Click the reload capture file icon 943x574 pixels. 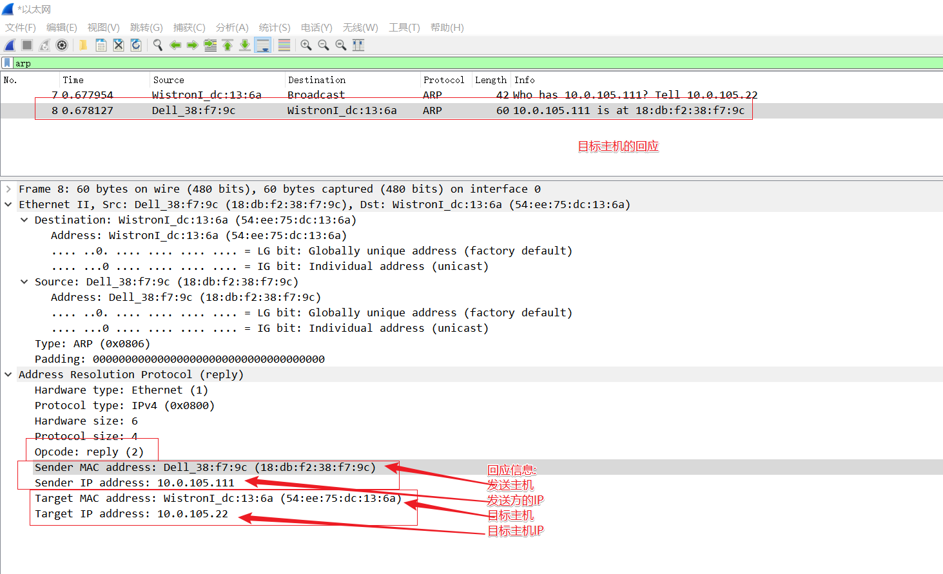[136, 45]
